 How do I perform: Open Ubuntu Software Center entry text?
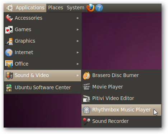point(43,87)
